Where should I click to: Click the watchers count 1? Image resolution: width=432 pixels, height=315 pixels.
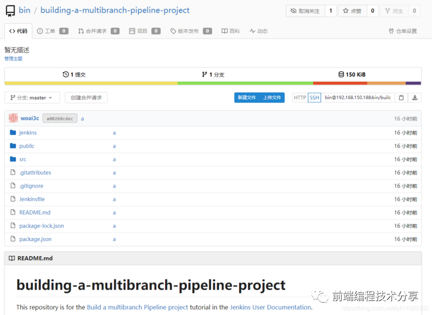coord(330,11)
